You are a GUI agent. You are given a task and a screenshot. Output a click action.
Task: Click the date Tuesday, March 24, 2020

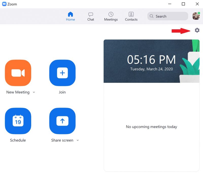coord(151,69)
